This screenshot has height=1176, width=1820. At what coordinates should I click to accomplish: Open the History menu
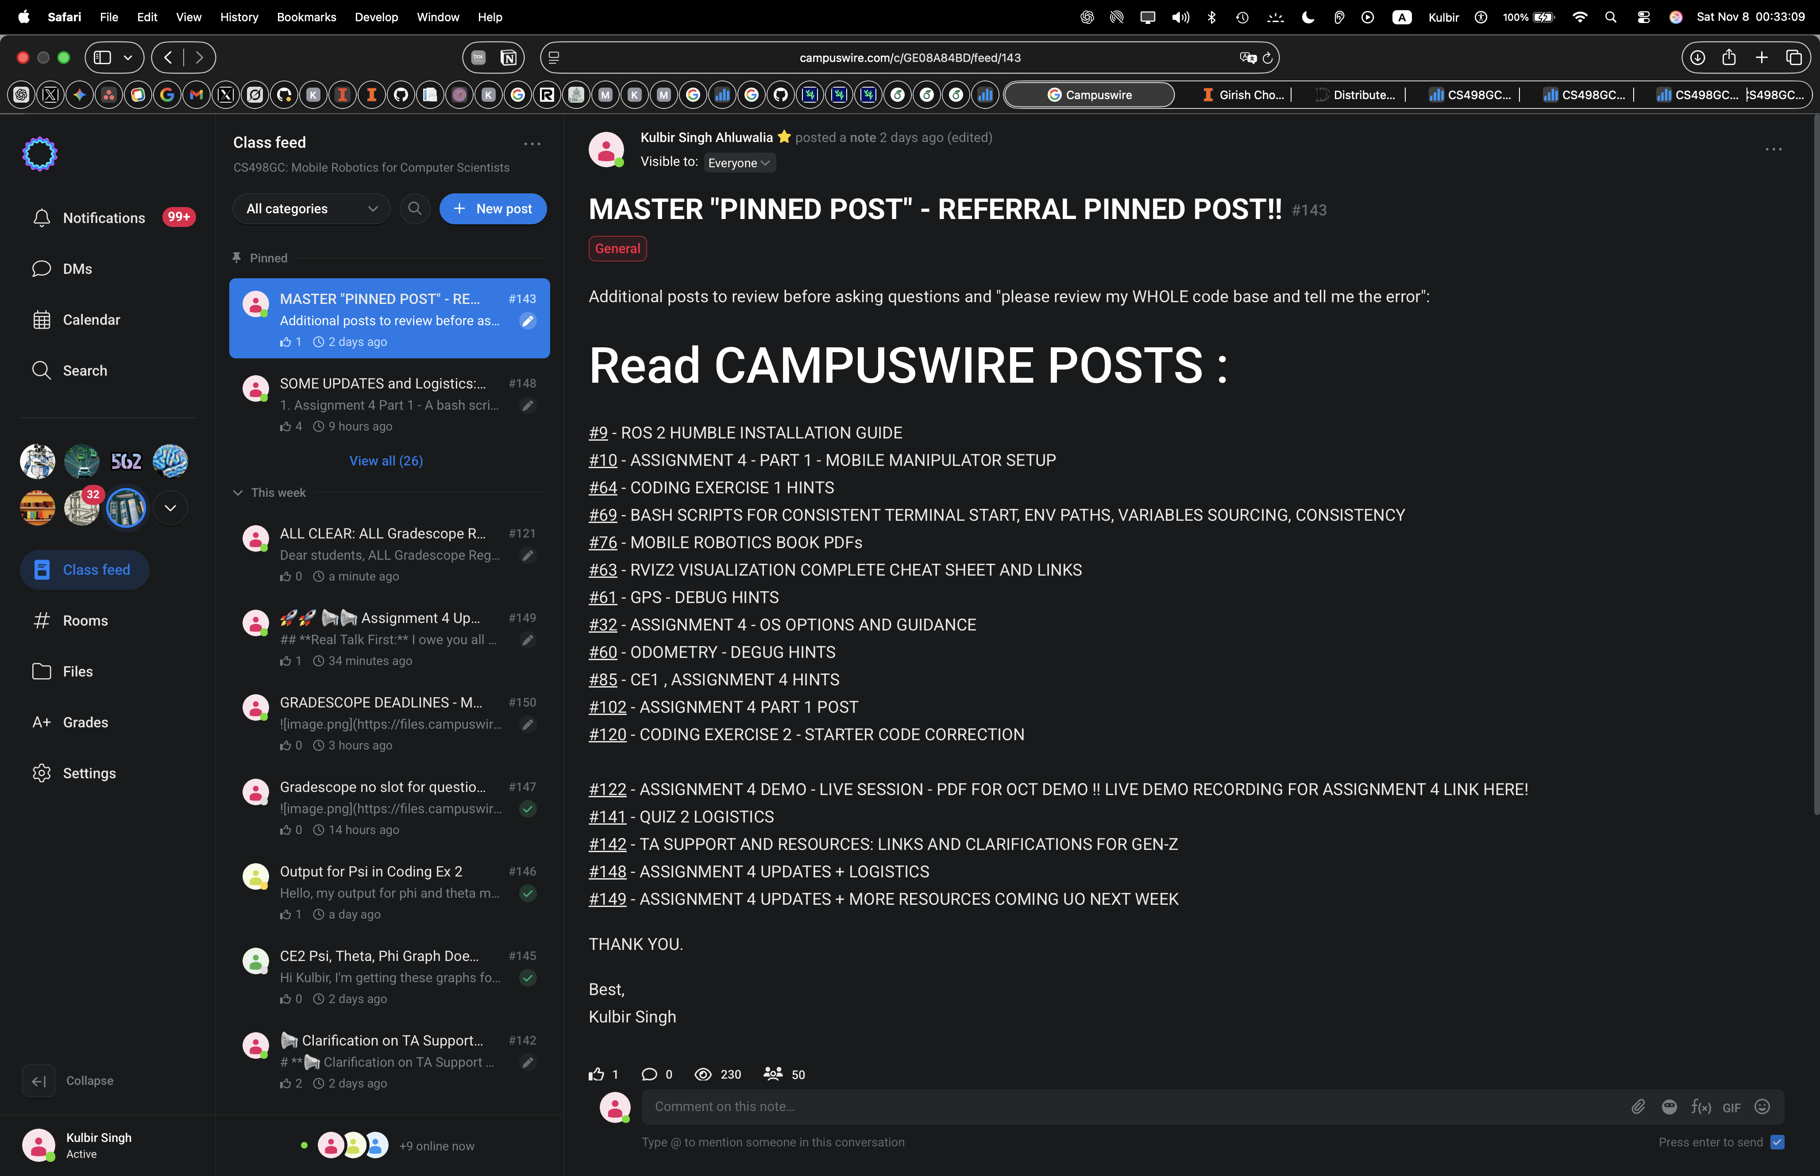tap(239, 17)
